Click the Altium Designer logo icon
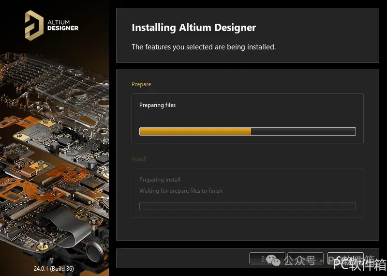 pyautogui.click(x=34, y=25)
